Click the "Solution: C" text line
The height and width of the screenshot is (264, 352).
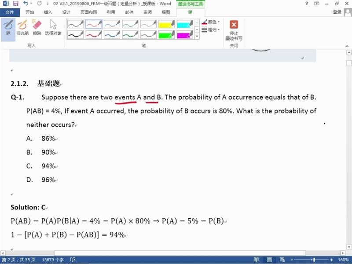click(x=28, y=207)
